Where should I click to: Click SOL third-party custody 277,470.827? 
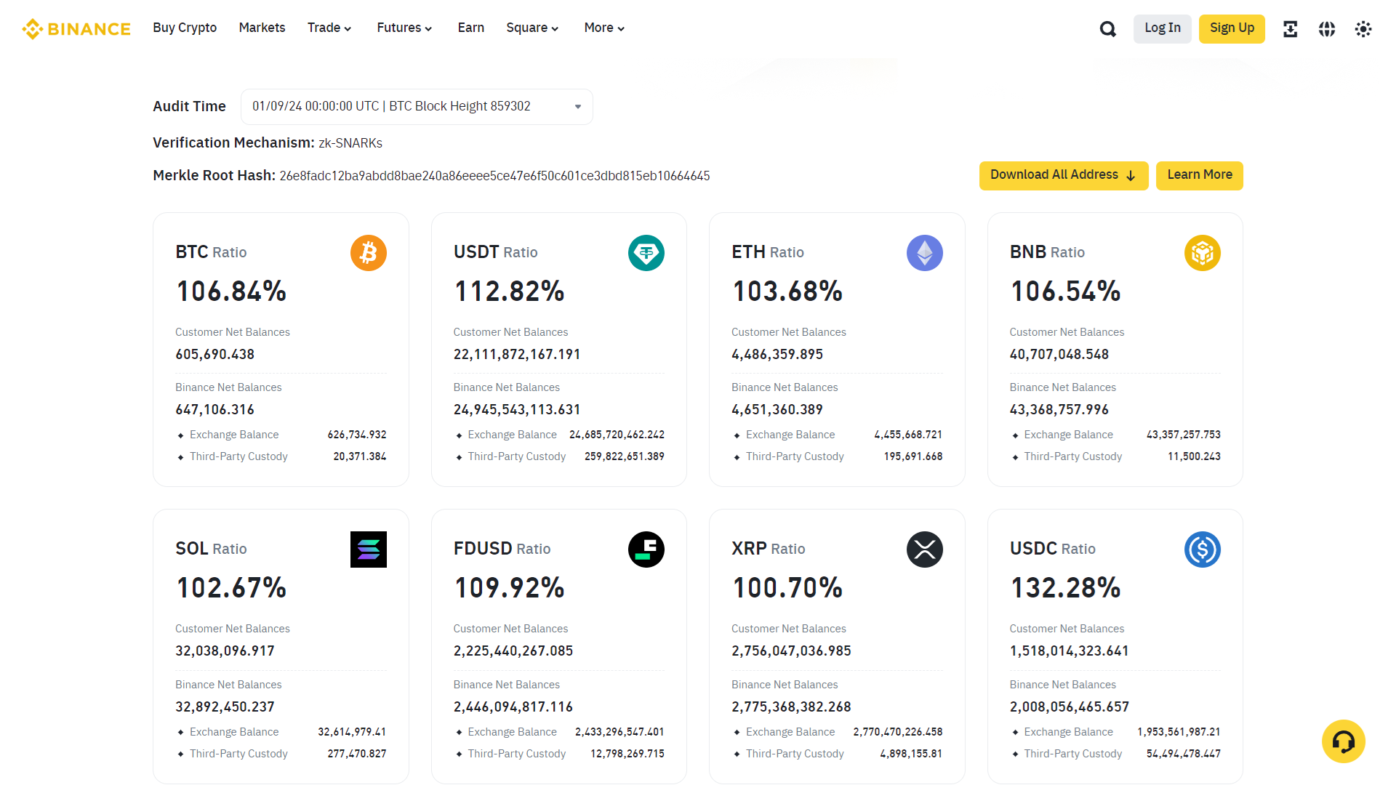click(357, 754)
